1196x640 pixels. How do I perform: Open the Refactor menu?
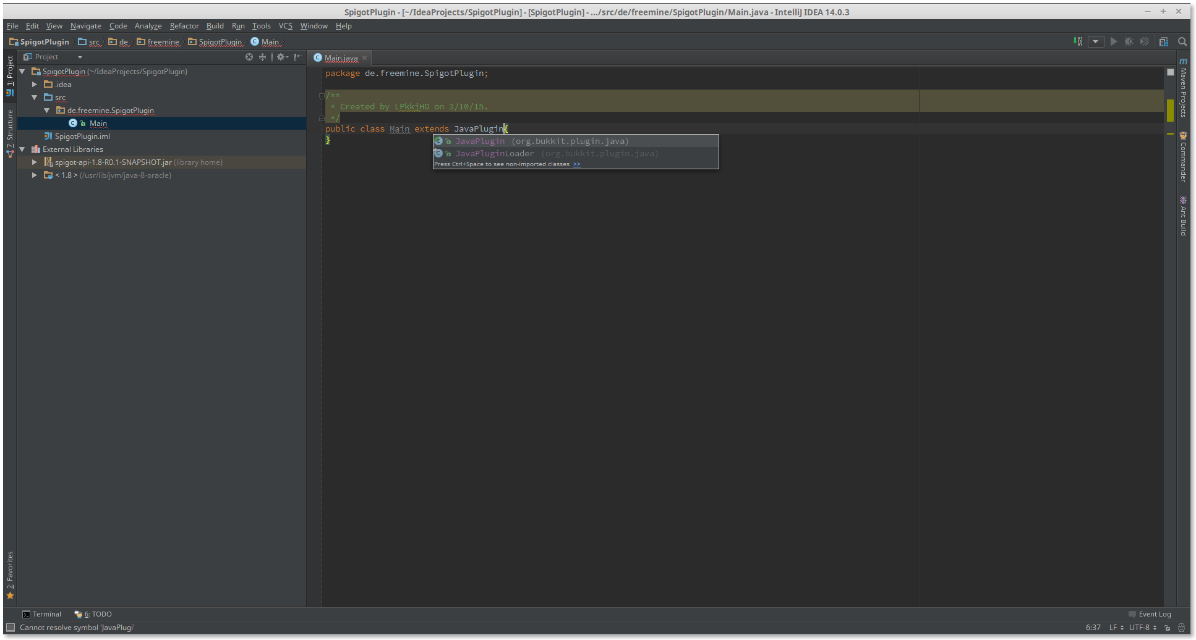(184, 26)
